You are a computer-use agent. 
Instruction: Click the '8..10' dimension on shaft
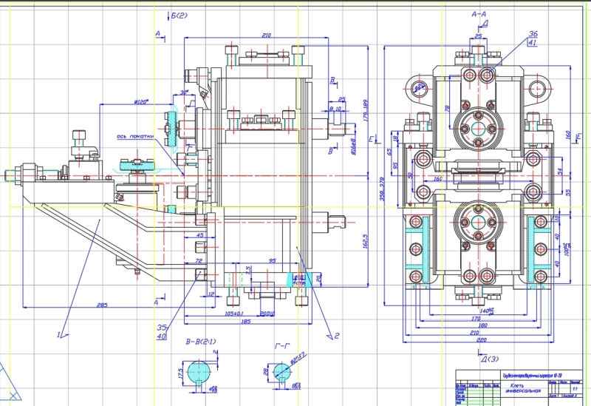tap(335, 109)
